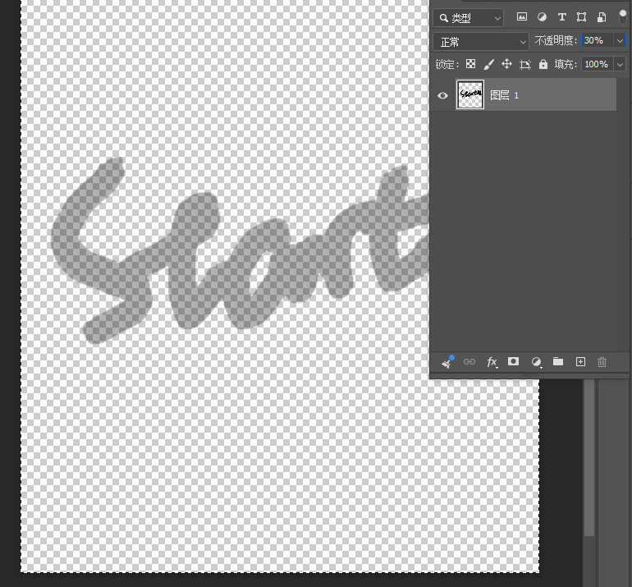
Task: Select the 图层 1 layer thumbnail
Action: [x=470, y=94]
